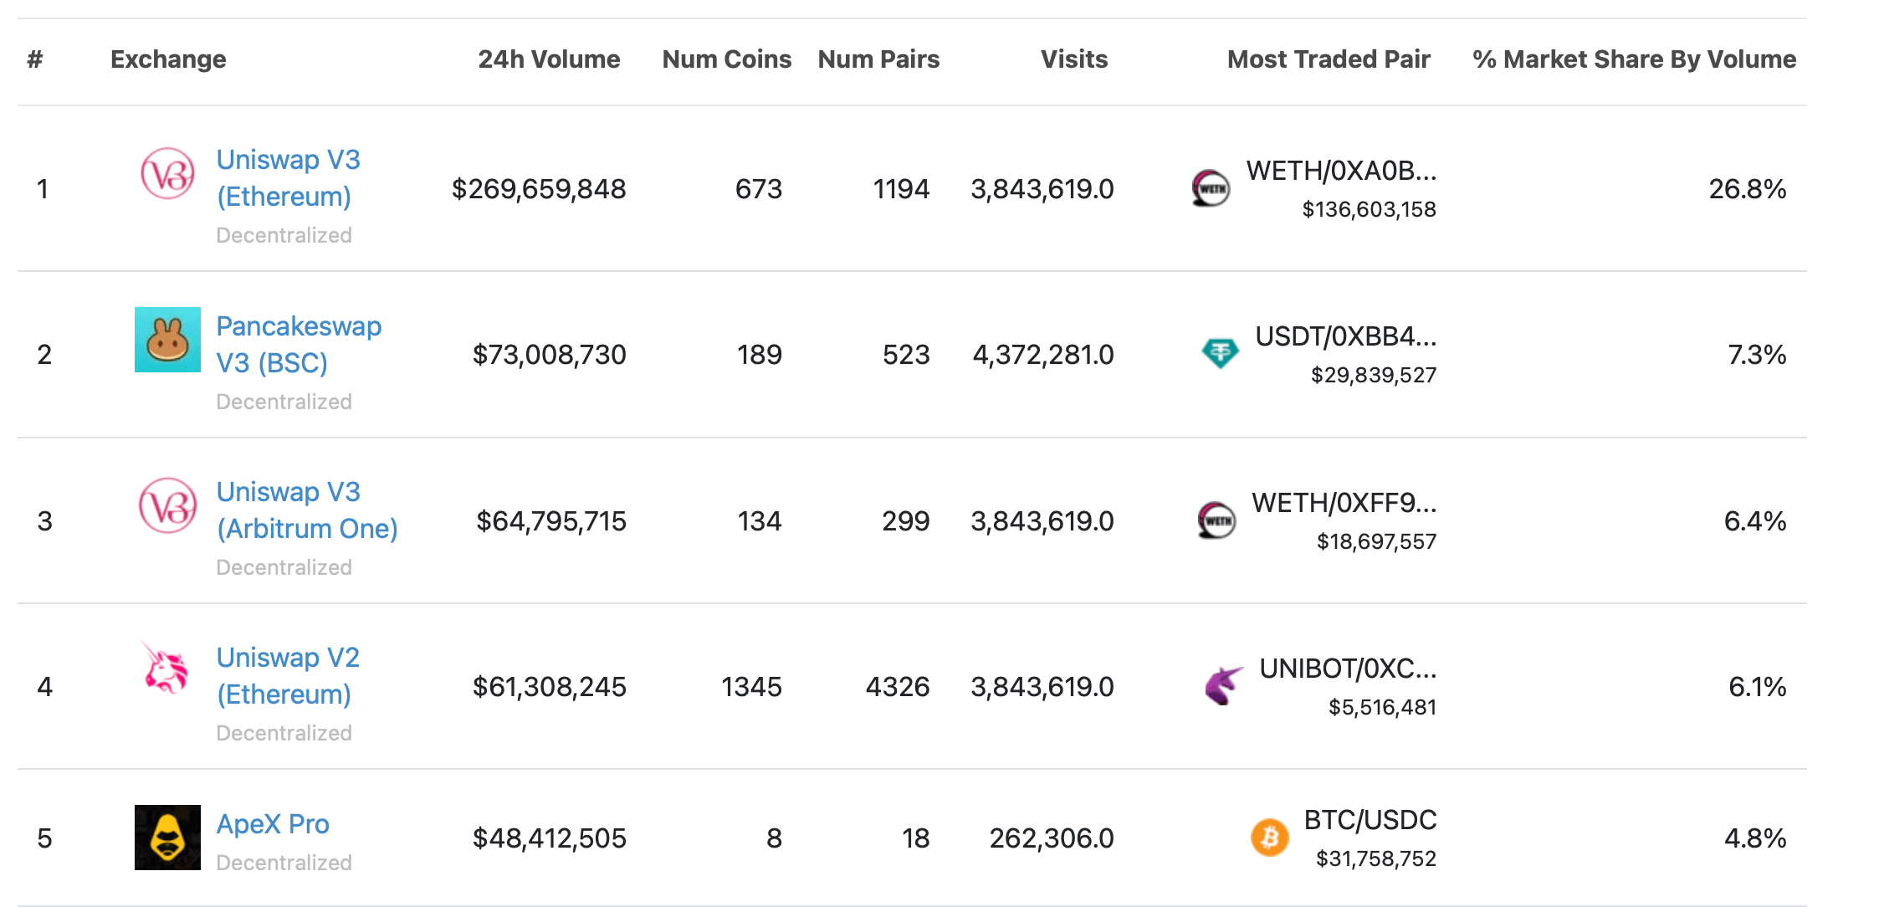Click the WETH icon next to WETH/0XFF9 pair
The height and width of the screenshot is (907, 1879).
tap(1216, 520)
